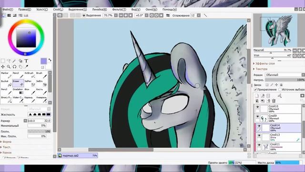The width and height of the screenshot is (305, 172).
Task: Select the Text tool
Action: (26, 61)
